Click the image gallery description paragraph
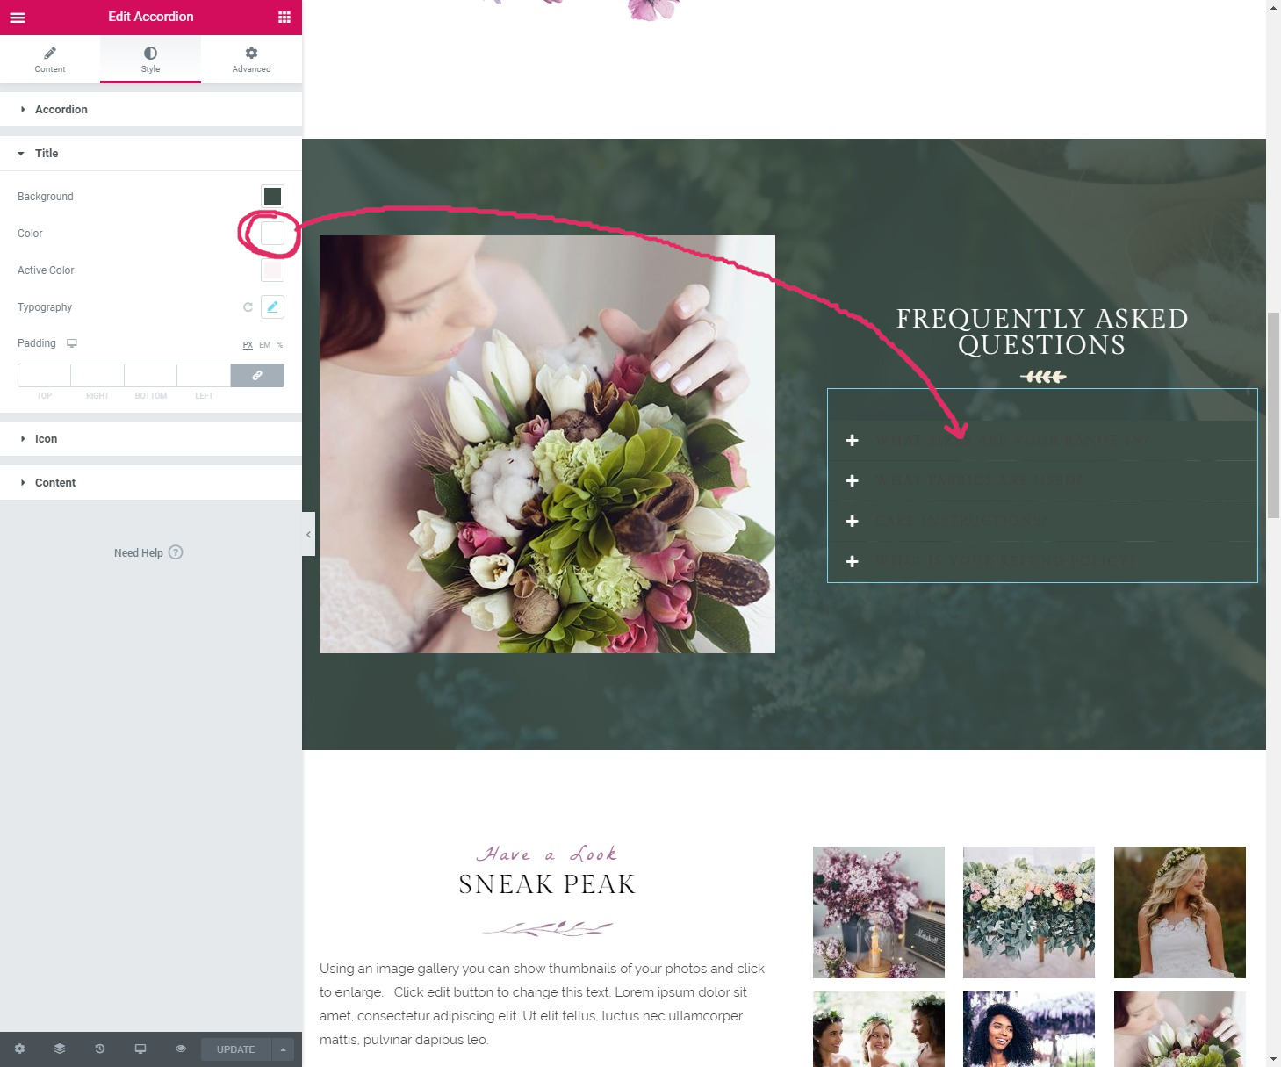Screen dimensions: 1281x1067 (543, 1004)
